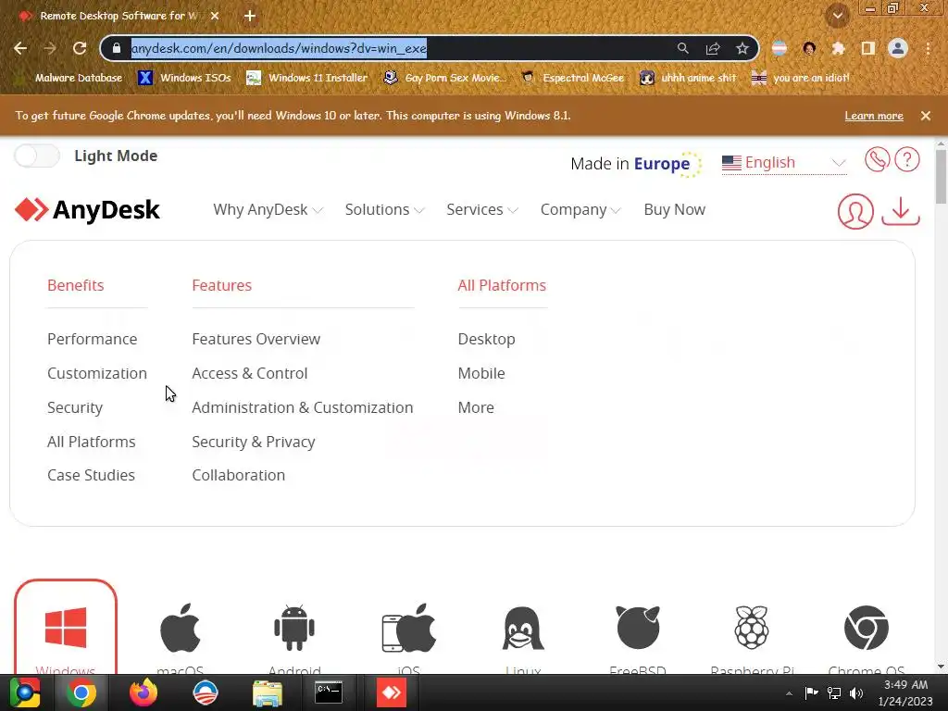Image resolution: width=948 pixels, height=711 pixels.
Task: Bookmark this page with the star icon
Action: click(x=742, y=48)
